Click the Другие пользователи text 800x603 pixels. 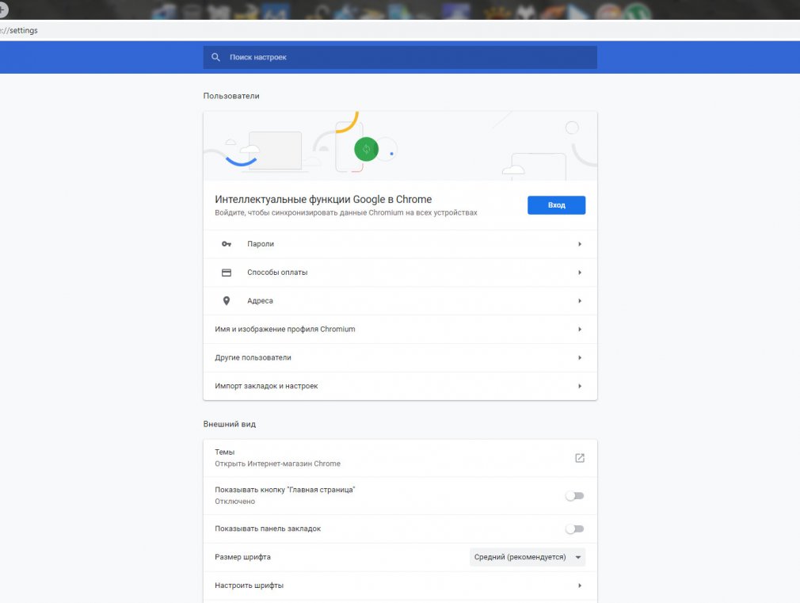click(253, 358)
